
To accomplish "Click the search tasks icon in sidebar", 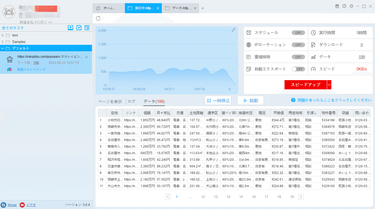I will [x=87, y=28].
